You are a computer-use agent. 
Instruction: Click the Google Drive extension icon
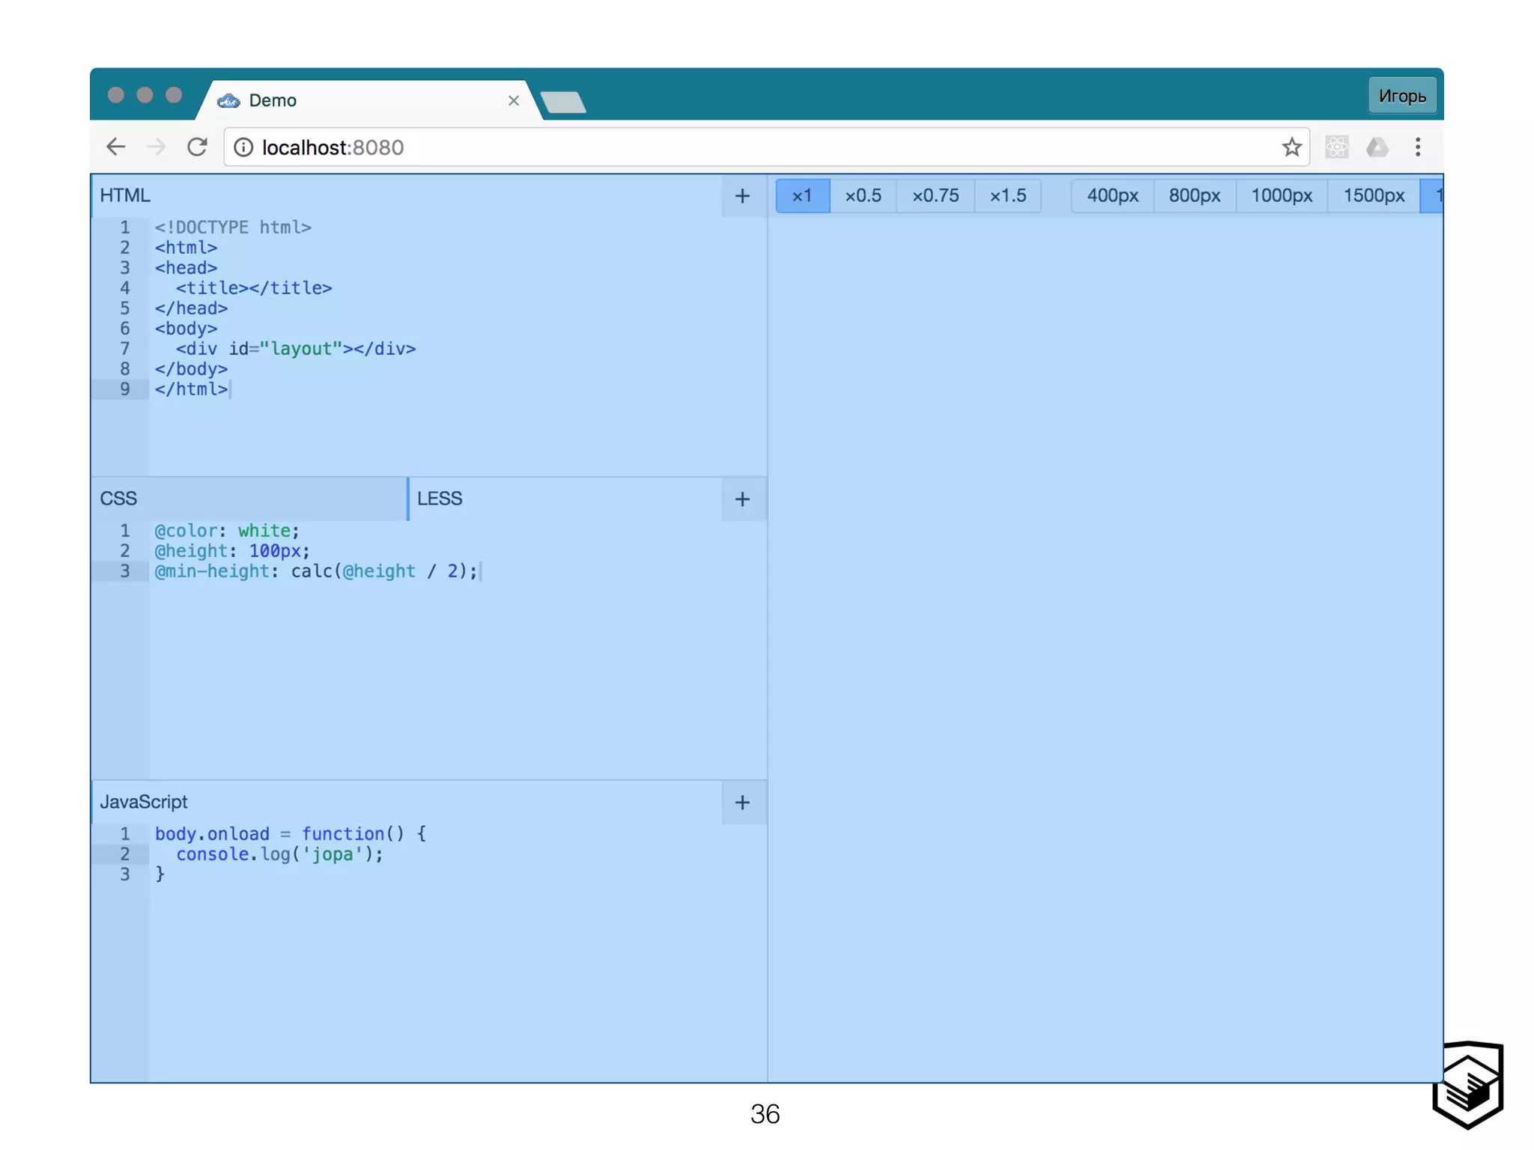[x=1377, y=147]
